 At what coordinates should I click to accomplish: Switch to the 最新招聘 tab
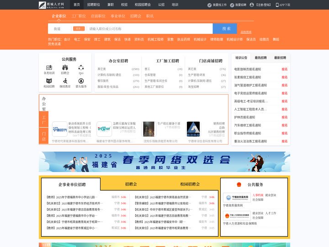tap(280, 58)
